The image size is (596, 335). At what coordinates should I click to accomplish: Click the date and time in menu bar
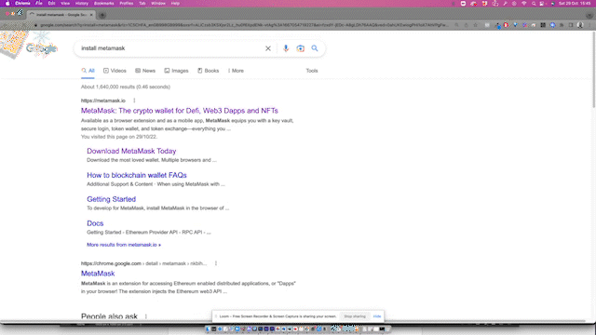point(575,4)
